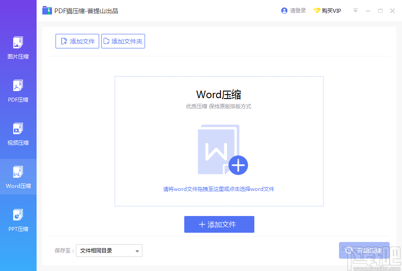Screen dimensions: 402x271
Task: Expand the arrow menu near window controls
Action: pos(355,11)
